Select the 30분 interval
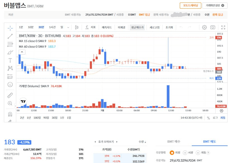 click(x=41, y=27)
